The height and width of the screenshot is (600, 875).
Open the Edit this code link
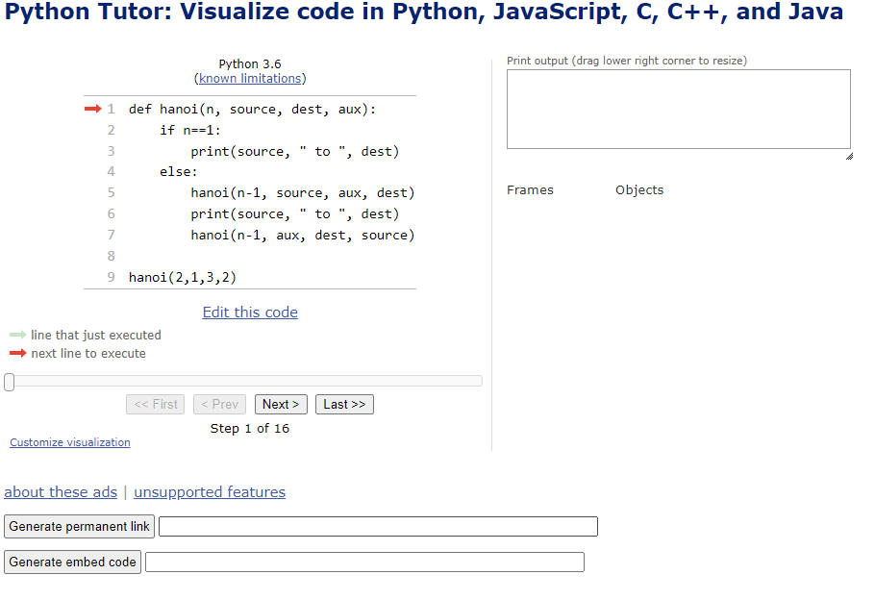pyautogui.click(x=250, y=312)
